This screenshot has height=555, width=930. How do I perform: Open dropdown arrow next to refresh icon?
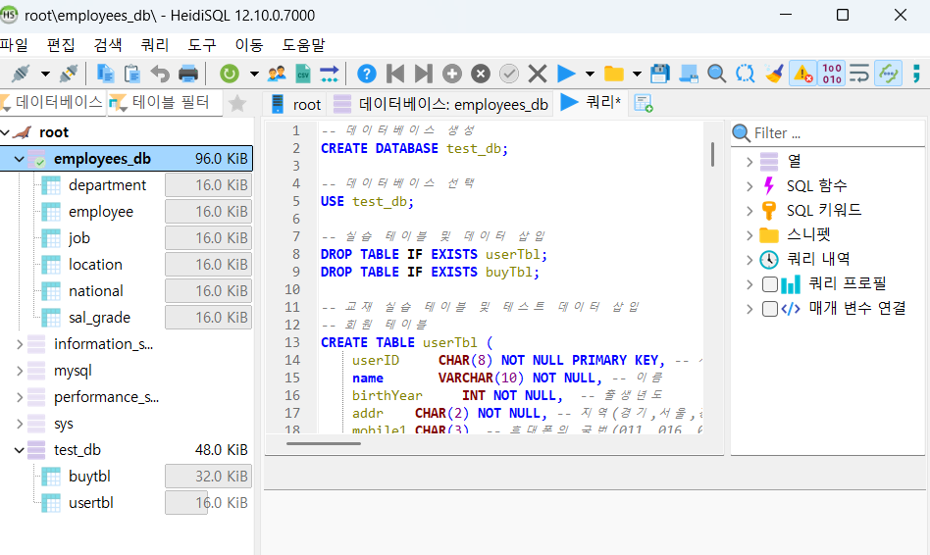point(254,75)
